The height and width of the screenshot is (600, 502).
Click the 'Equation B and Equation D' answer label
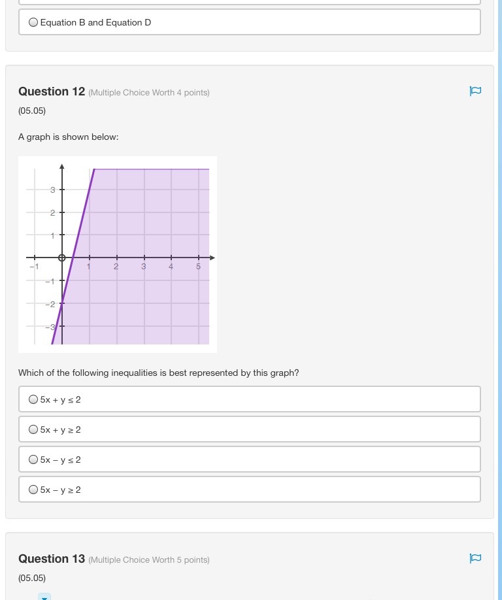pos(95,22)
